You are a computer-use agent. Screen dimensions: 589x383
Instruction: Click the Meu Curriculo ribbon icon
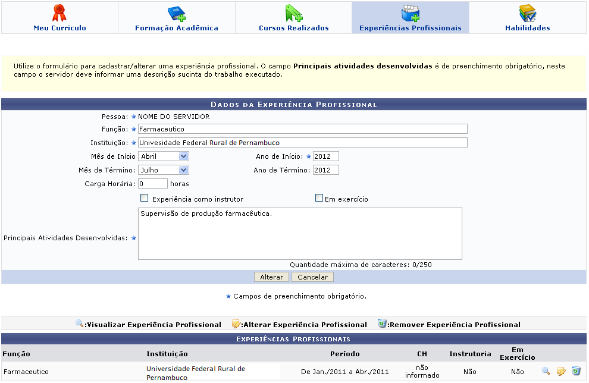(59, 12)
